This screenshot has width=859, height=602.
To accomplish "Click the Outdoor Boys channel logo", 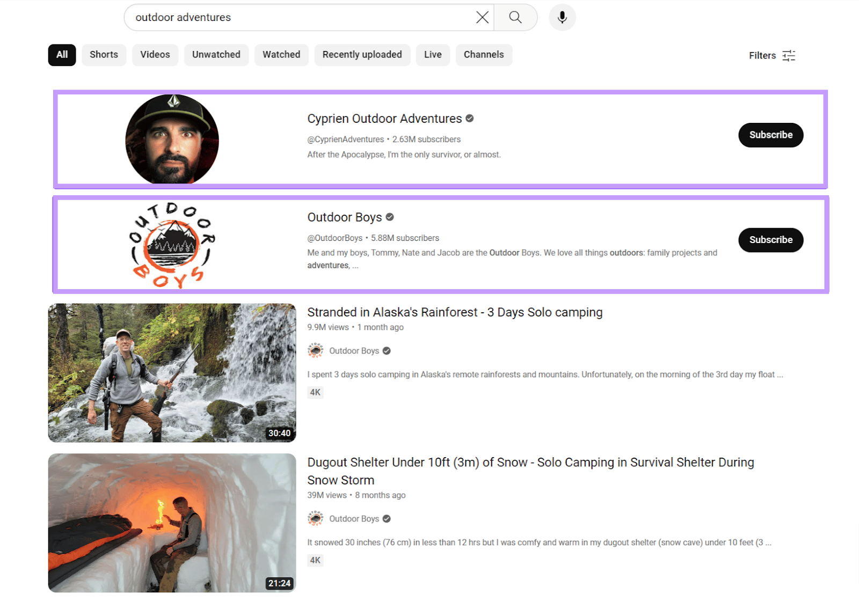I will click(x=172, y=243).
